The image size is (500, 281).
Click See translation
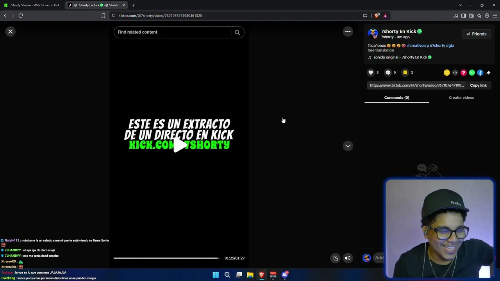coord(381,50)
